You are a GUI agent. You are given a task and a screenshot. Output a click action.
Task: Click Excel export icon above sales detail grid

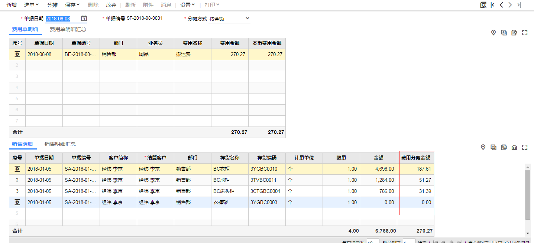coord(504,147)
